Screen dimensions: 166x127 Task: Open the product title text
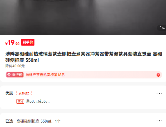tap(84, 57)
